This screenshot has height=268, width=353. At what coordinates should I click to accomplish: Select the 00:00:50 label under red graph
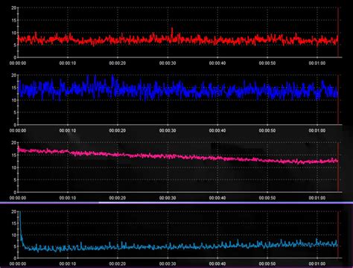tap(267, 63)
